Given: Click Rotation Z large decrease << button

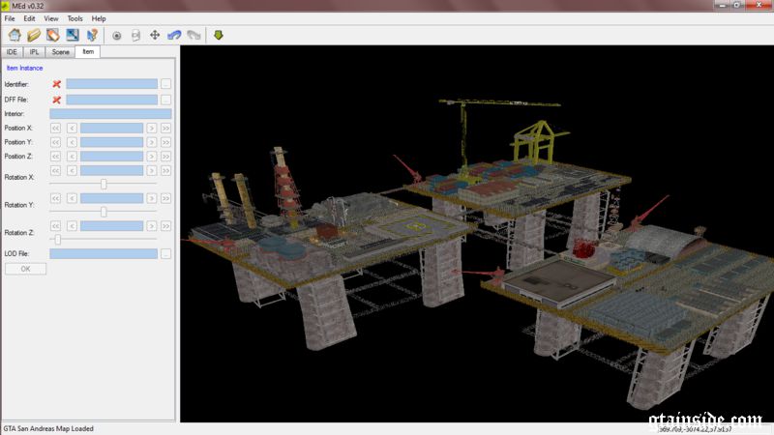Looking at the screenshot, I should [55, 226].
